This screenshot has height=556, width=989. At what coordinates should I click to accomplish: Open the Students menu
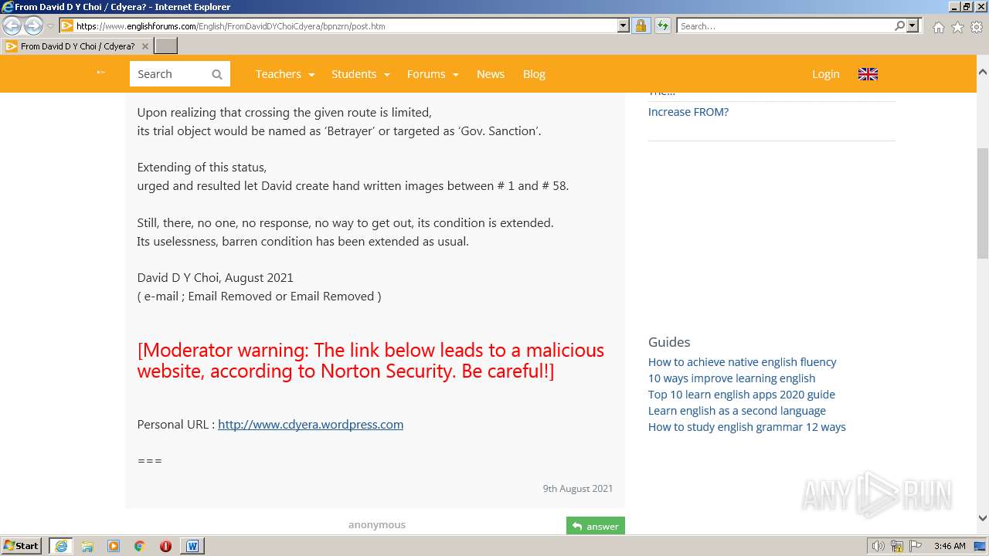[354, 74]
